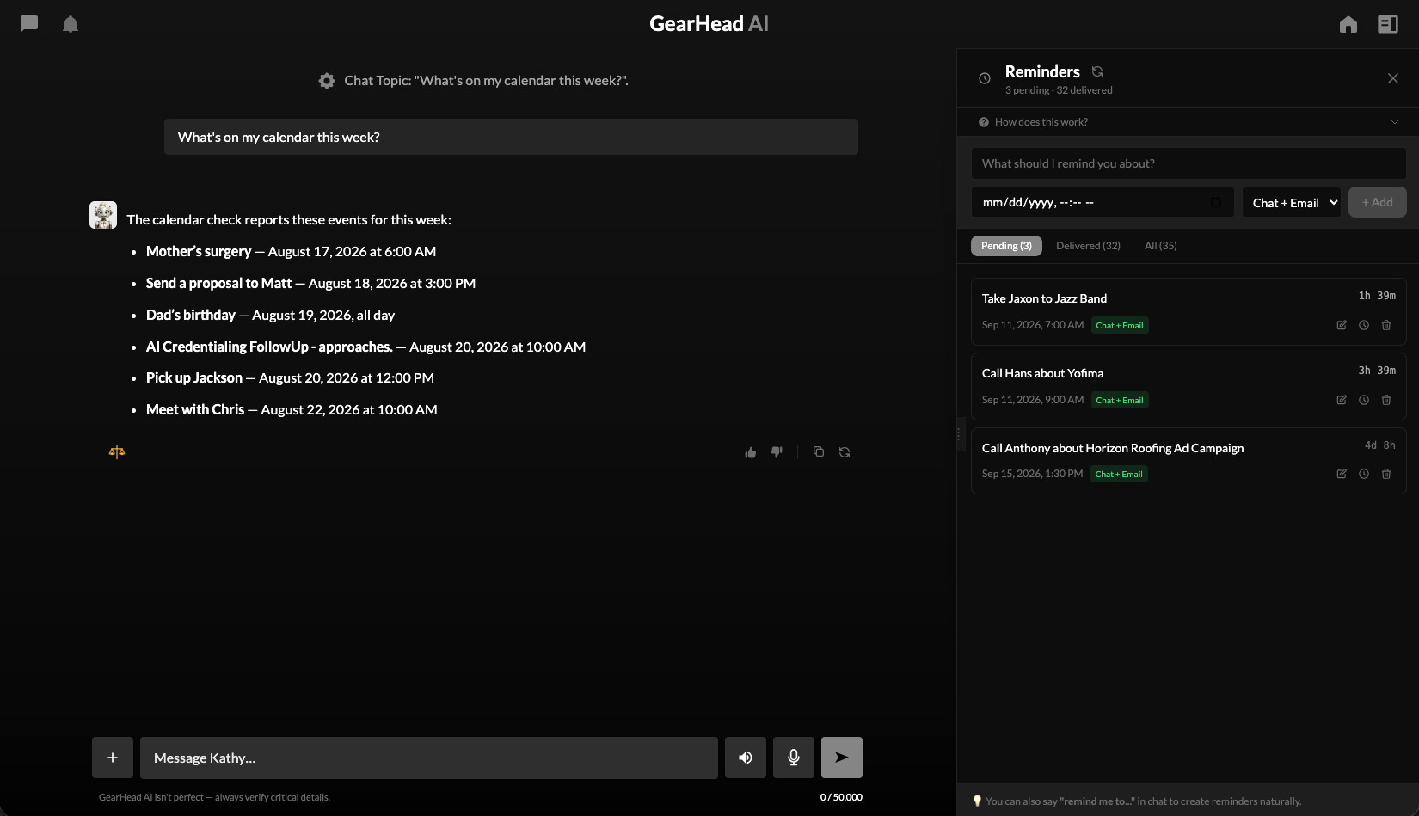Delete the Horizon Roofing Ad Campaign reminder
This screenshot has height=816, width=1419.
[x=1386, y=474]
